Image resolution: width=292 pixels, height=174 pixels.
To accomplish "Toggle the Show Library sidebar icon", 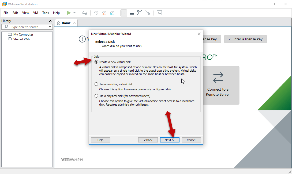I will click(123, 13).
